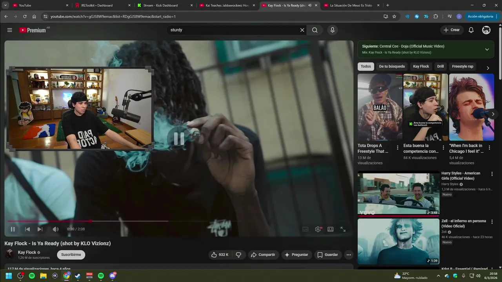Go to the browser home page
Viewport: 502px width, 282px height.
tap(34, 16)
